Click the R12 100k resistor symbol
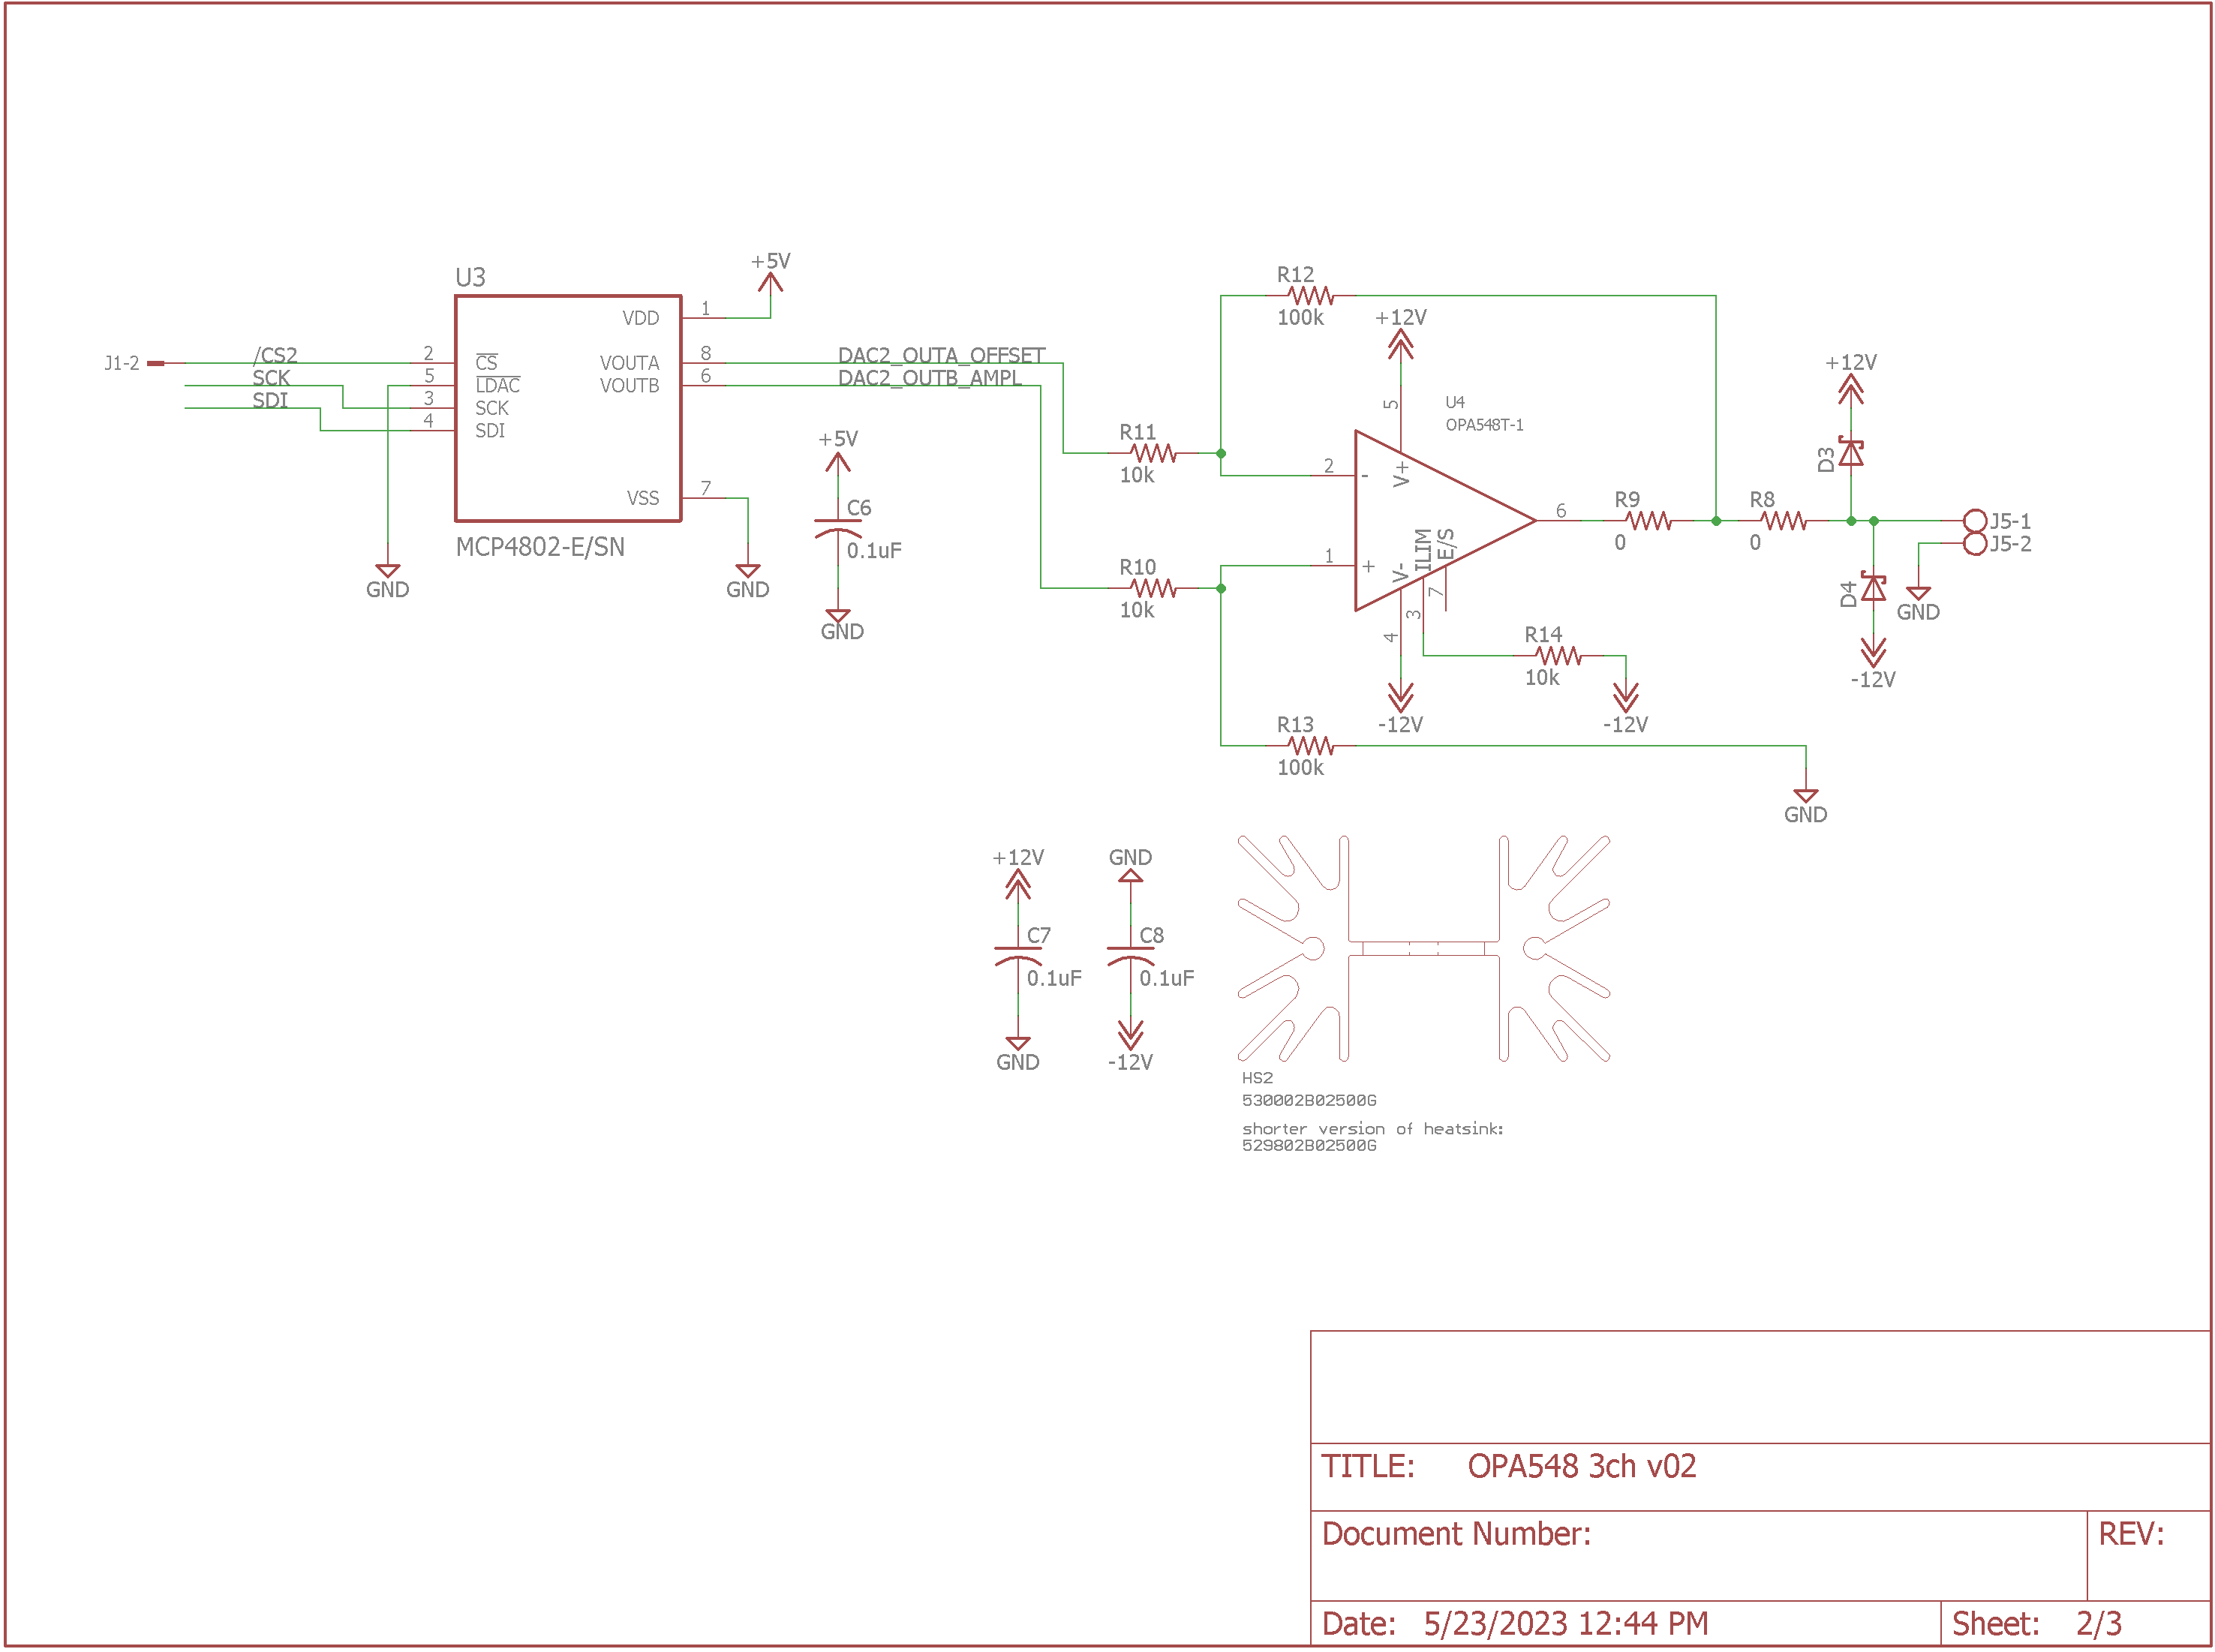This screenshot has height=1652, width=2215. pyautogui.click(x=1311, y=295)
